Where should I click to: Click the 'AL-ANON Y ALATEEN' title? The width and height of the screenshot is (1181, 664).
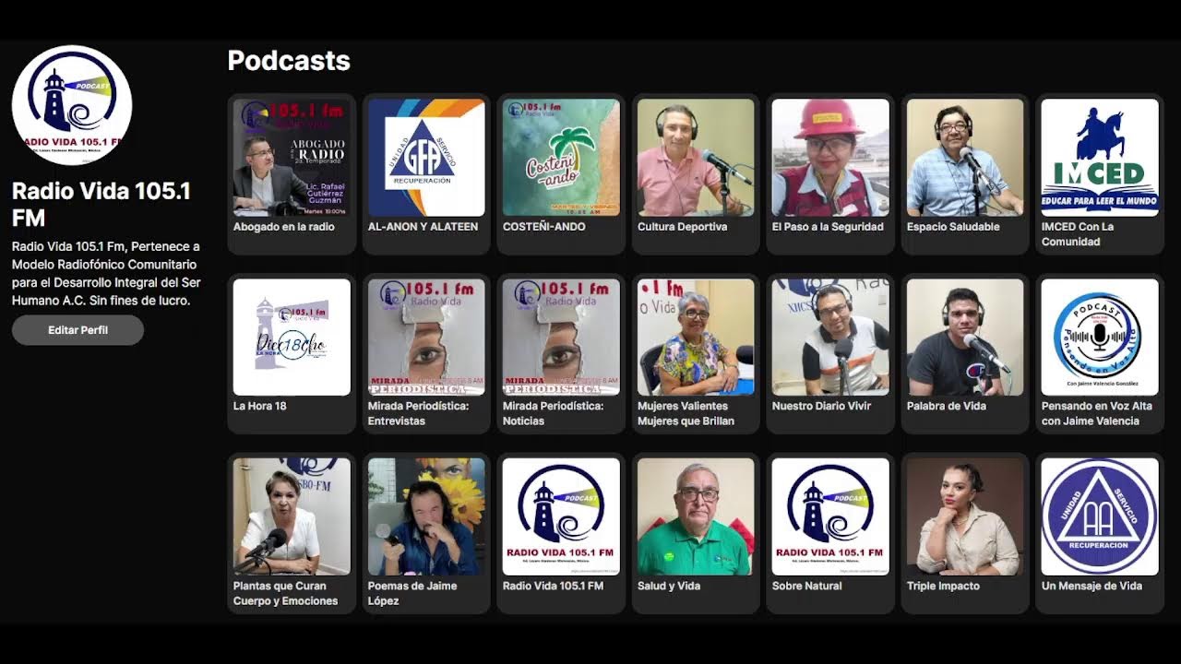tap(423, 227)
